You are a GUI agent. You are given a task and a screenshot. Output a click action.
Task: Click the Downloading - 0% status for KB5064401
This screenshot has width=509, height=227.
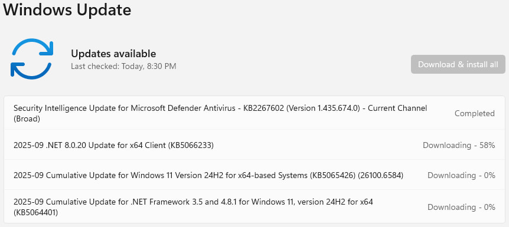coord(461,207)
